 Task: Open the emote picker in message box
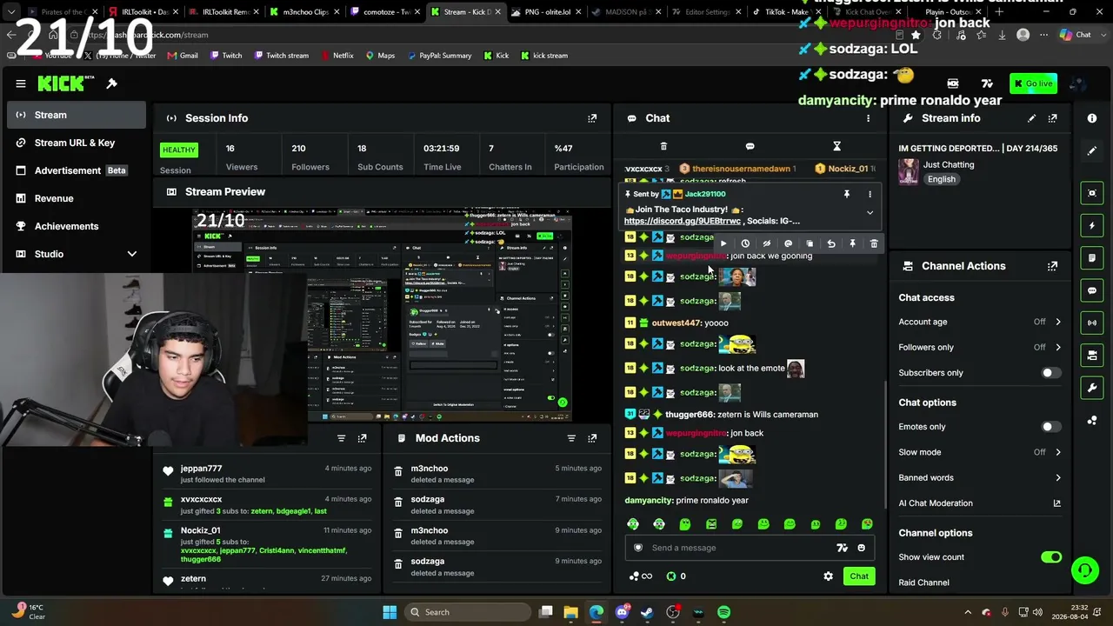[862, 548]
